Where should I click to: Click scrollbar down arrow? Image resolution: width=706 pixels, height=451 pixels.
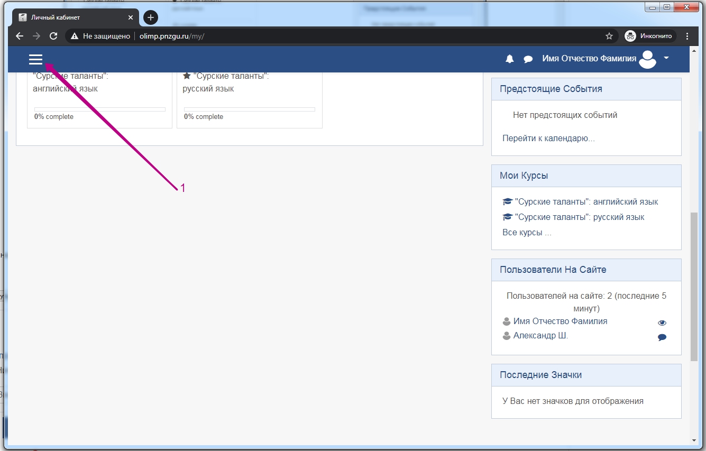click(x=694, y=440)
